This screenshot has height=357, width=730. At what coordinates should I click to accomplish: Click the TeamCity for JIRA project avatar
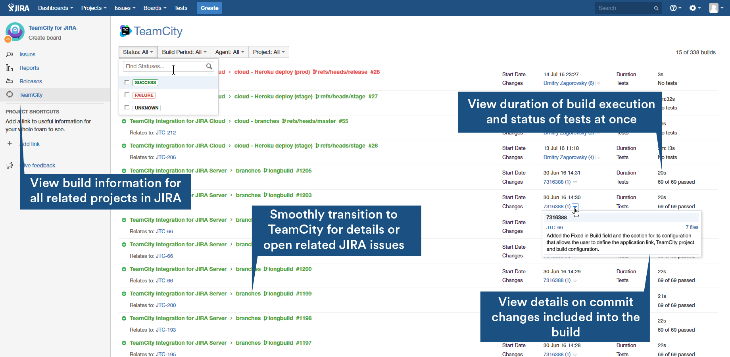(15, 32)
